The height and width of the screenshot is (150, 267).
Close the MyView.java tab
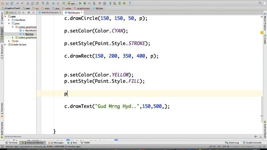(82, 12)
